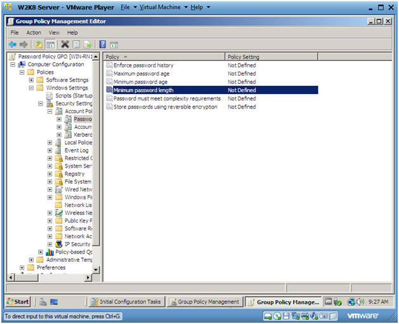
Task: Toggle Show/Hide Action Pane toolbar icon
Action: click(114, 45)
